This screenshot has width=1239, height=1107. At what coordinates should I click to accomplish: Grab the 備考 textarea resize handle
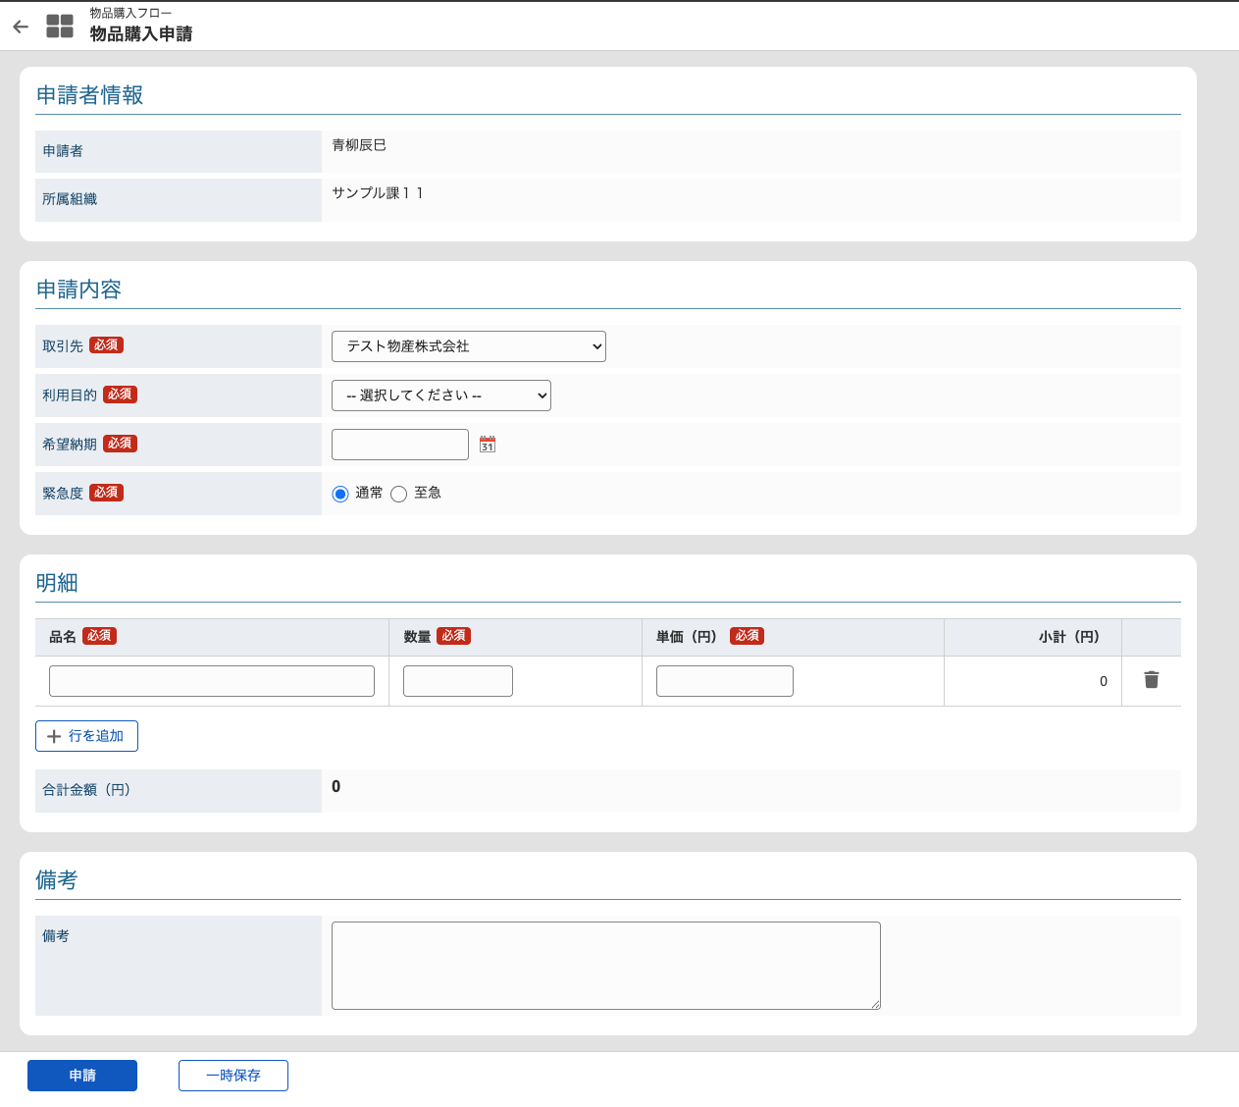pos(875,1004)
